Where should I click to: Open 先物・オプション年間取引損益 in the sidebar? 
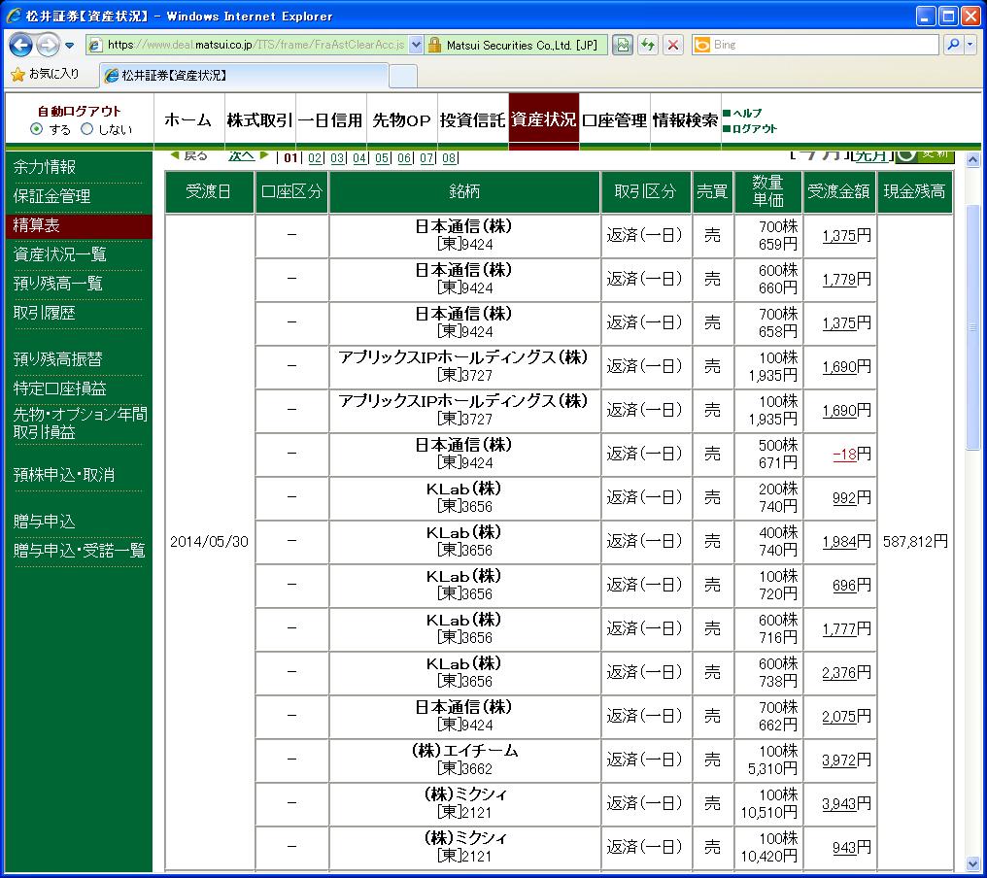click(80, 422)
